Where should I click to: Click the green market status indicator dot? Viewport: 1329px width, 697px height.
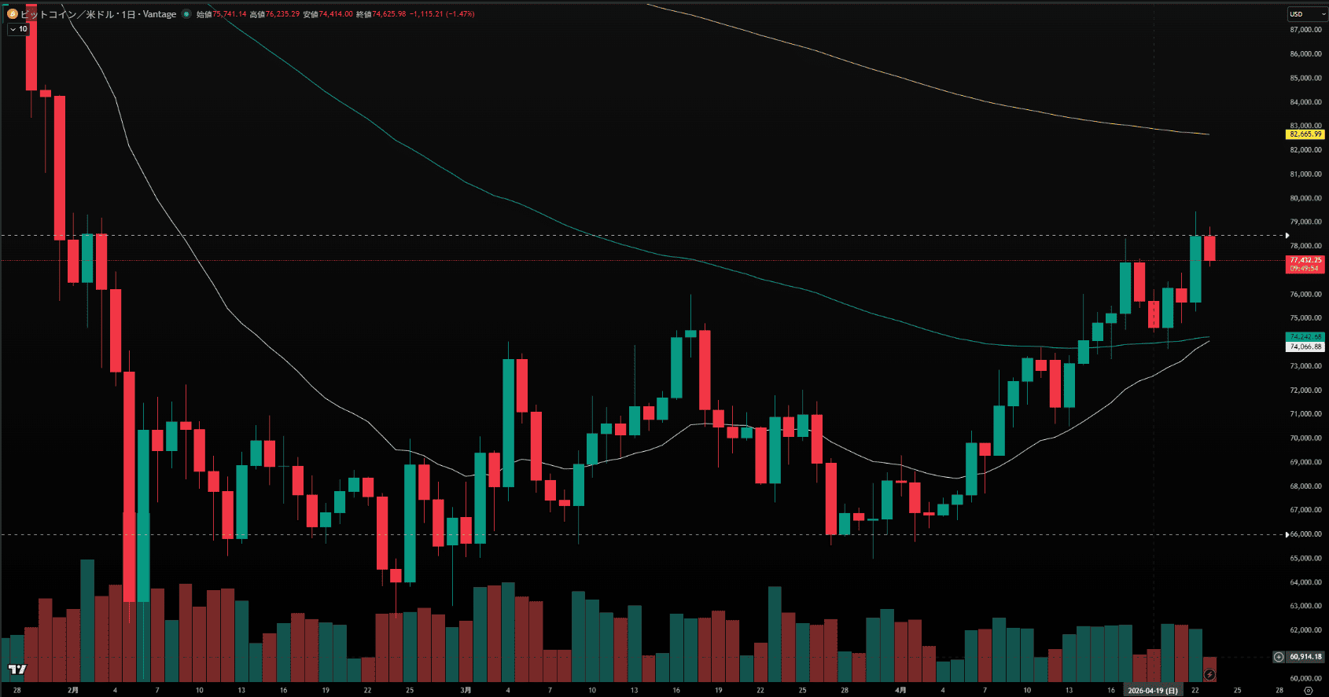[186, 14]
